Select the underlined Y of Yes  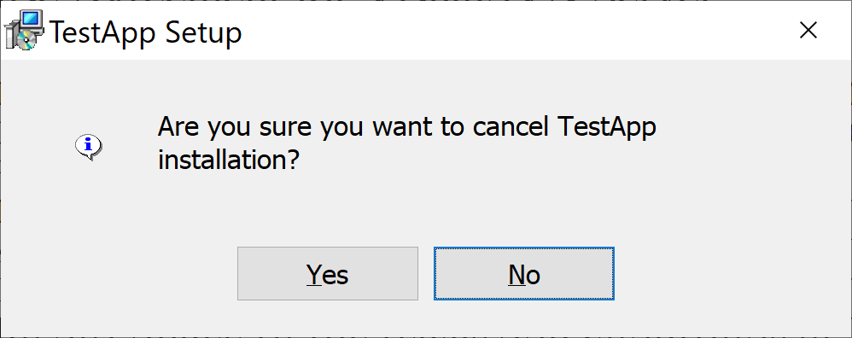point(313,275)
